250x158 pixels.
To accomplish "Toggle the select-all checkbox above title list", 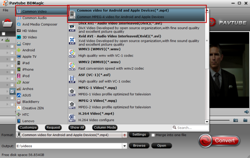I will (3, 34).
